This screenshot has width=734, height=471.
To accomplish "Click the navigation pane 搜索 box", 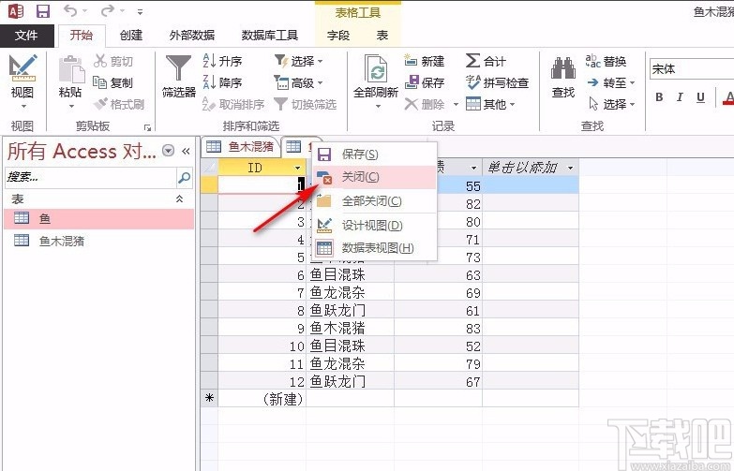I will [90, 177].
